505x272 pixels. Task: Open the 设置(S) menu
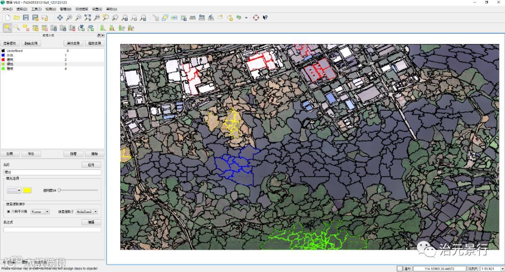tap(97, 9)
